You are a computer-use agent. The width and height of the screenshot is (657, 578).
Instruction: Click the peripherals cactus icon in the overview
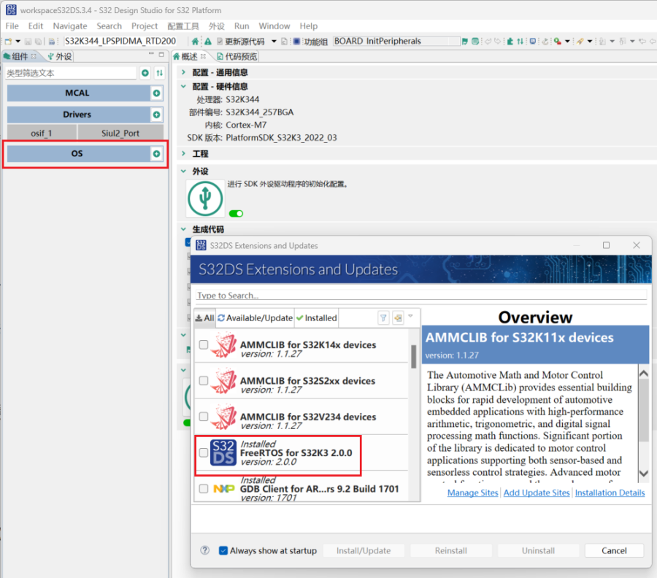pos(205,198)
